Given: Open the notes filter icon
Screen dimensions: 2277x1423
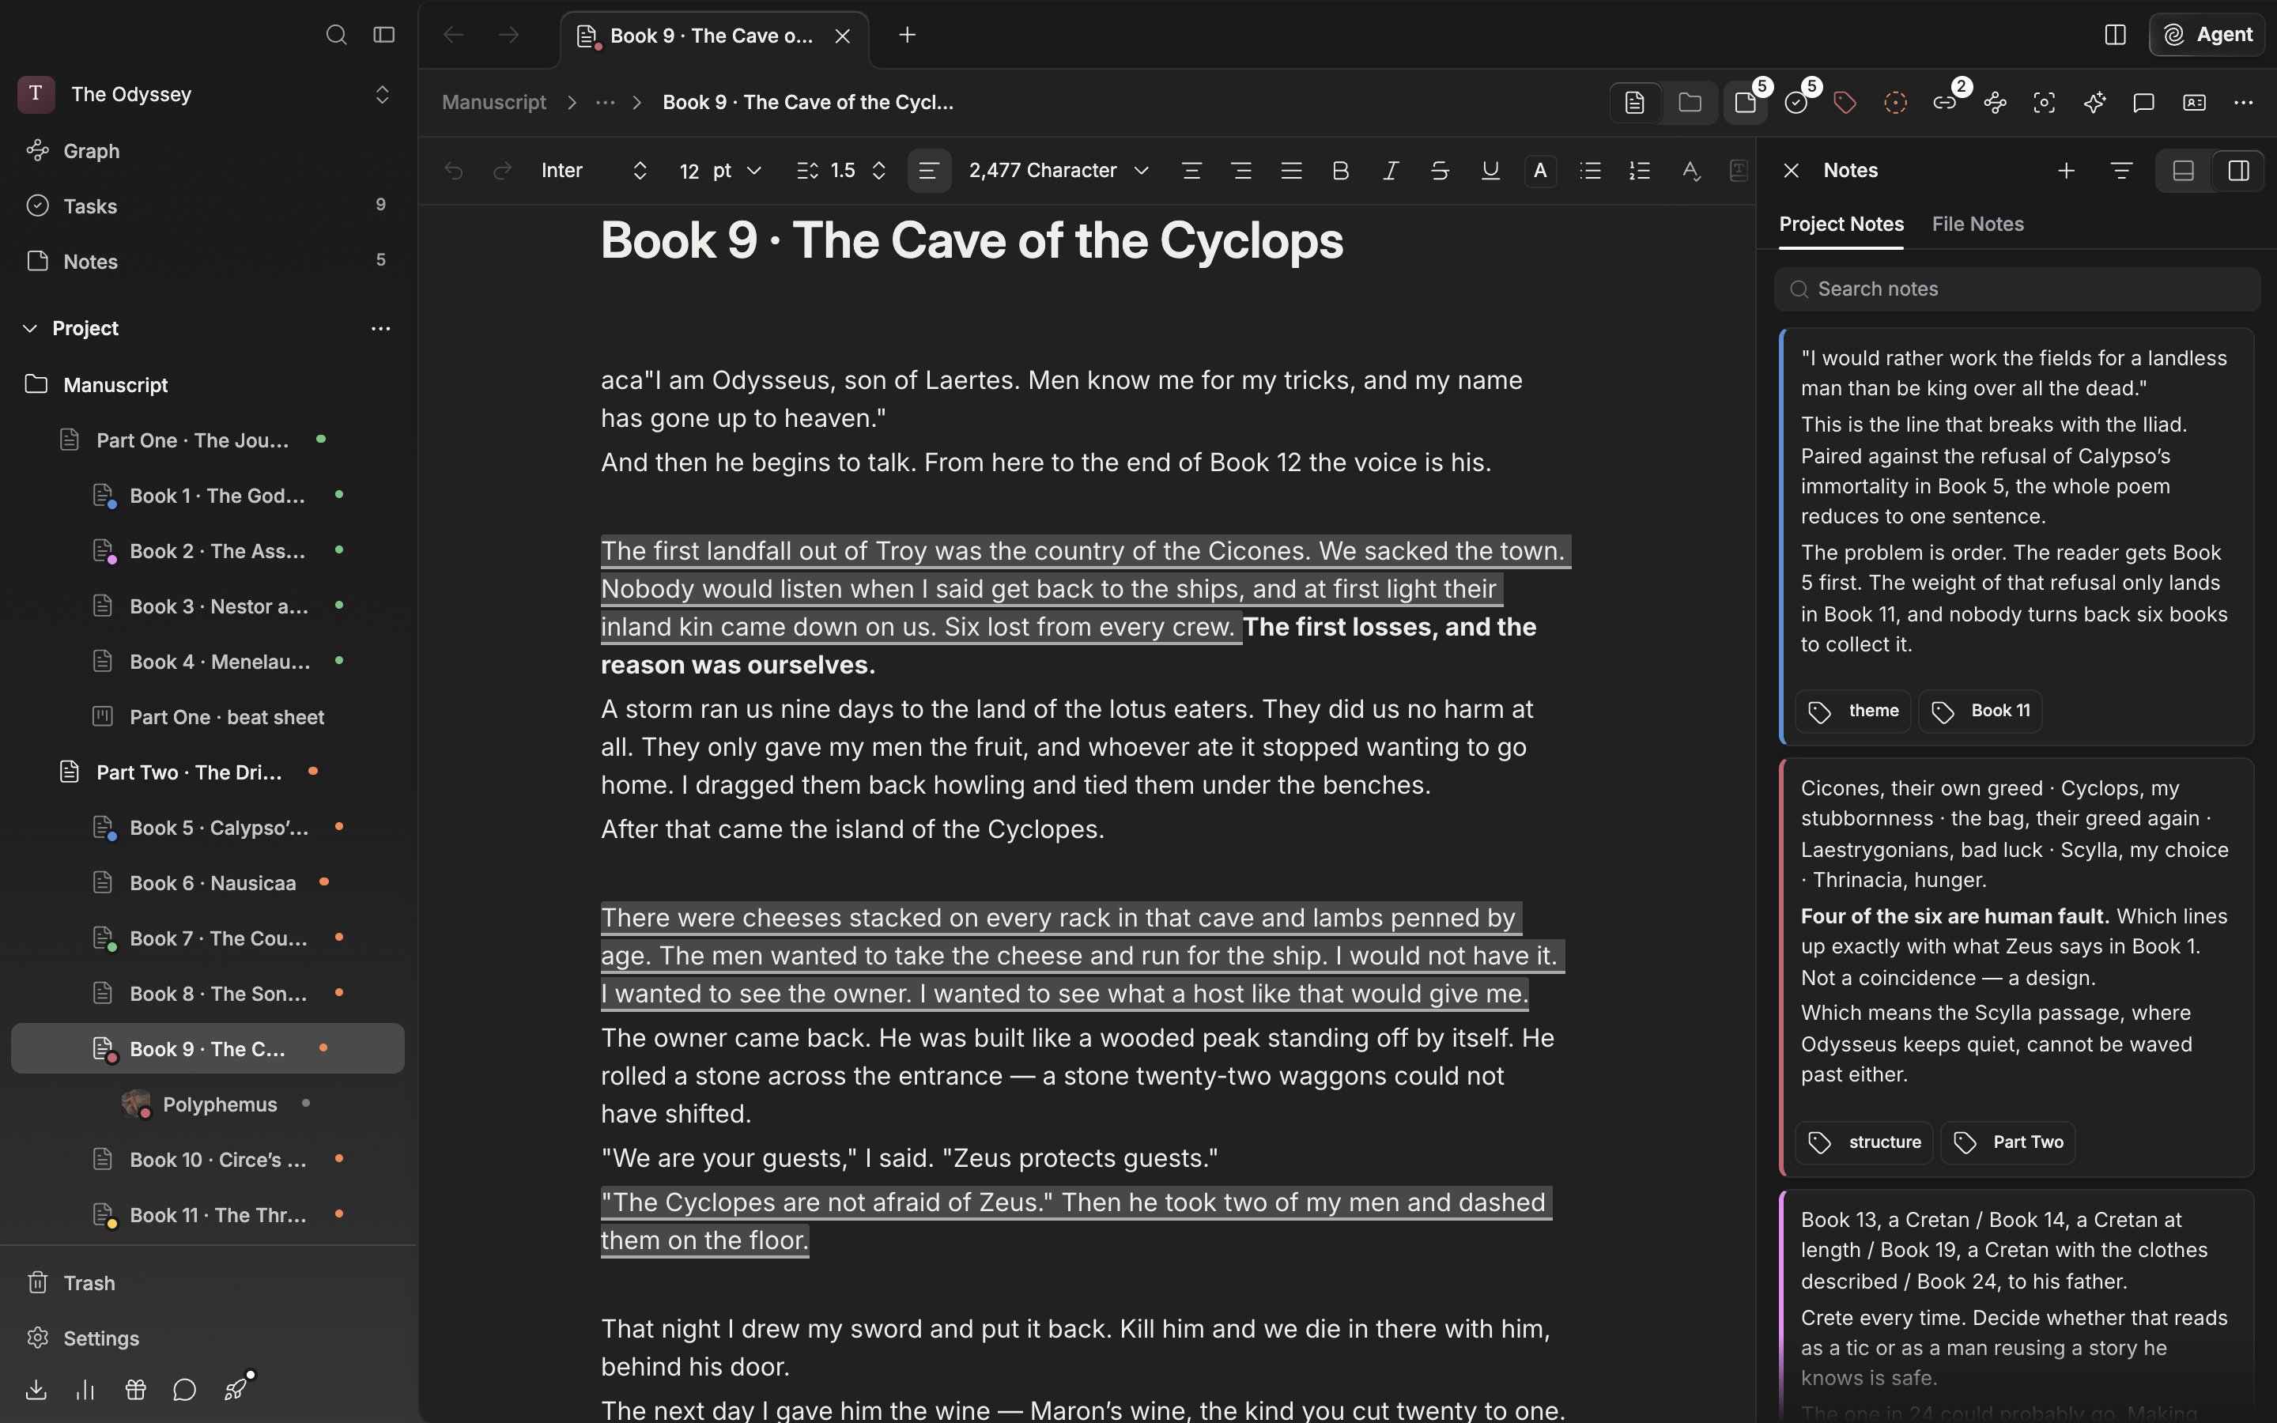Looking at the screenshot, I should [2122, 170].
